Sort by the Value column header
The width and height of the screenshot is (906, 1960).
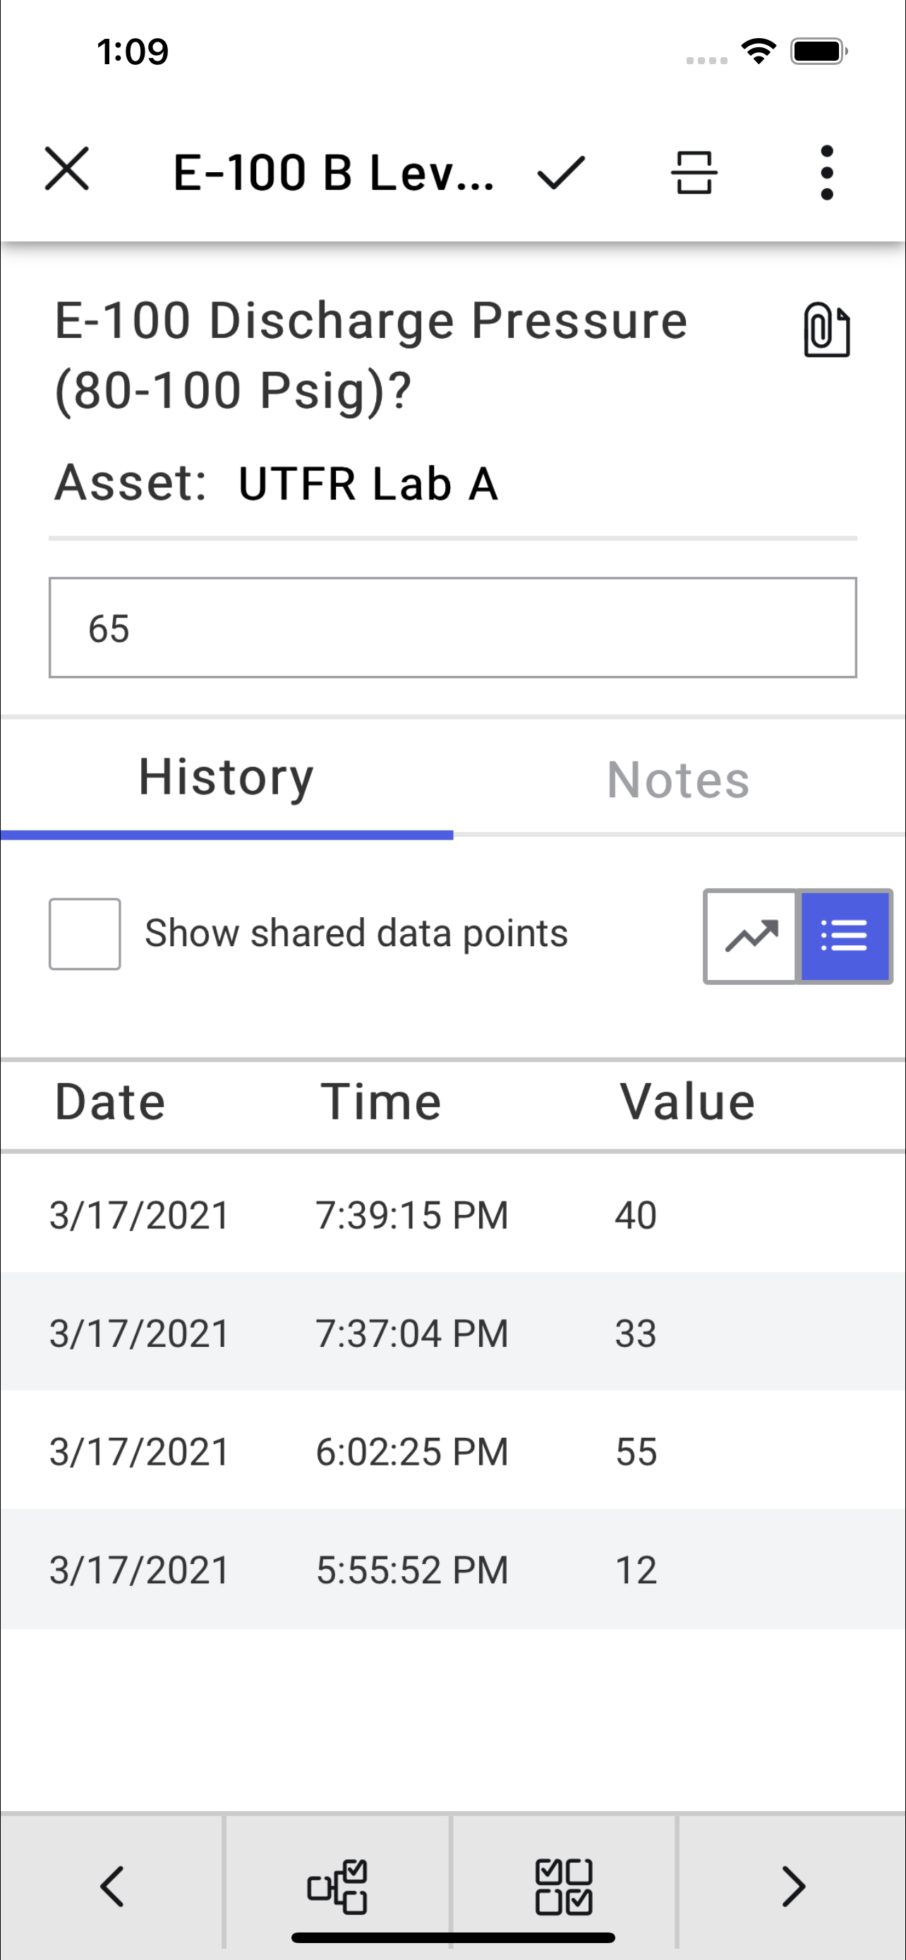[x=687, y=1102]
